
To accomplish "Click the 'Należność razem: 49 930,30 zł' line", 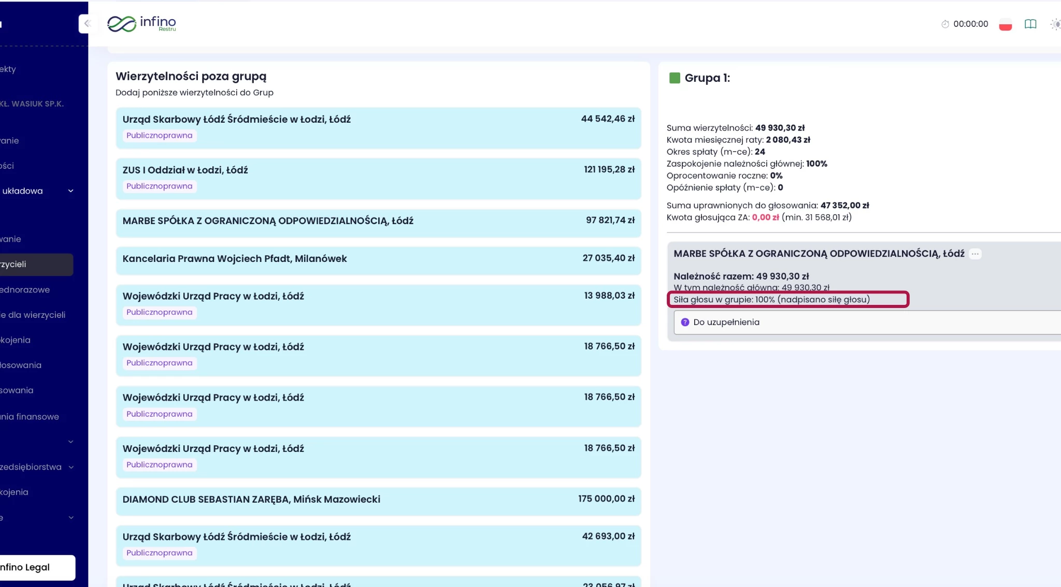I will pos(741,276).
